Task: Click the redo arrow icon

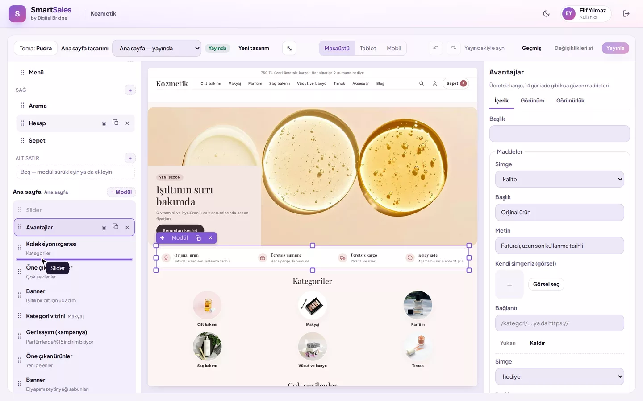Action: 453,48
